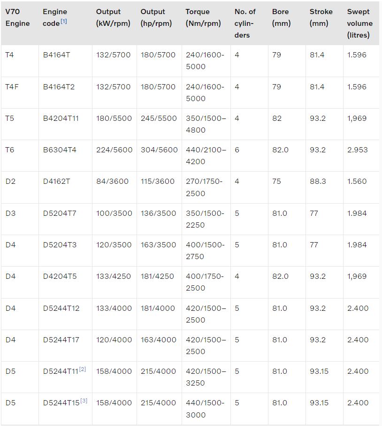Click the D2 engine row label
Viewport: 382px width, 426px height.
10,181
